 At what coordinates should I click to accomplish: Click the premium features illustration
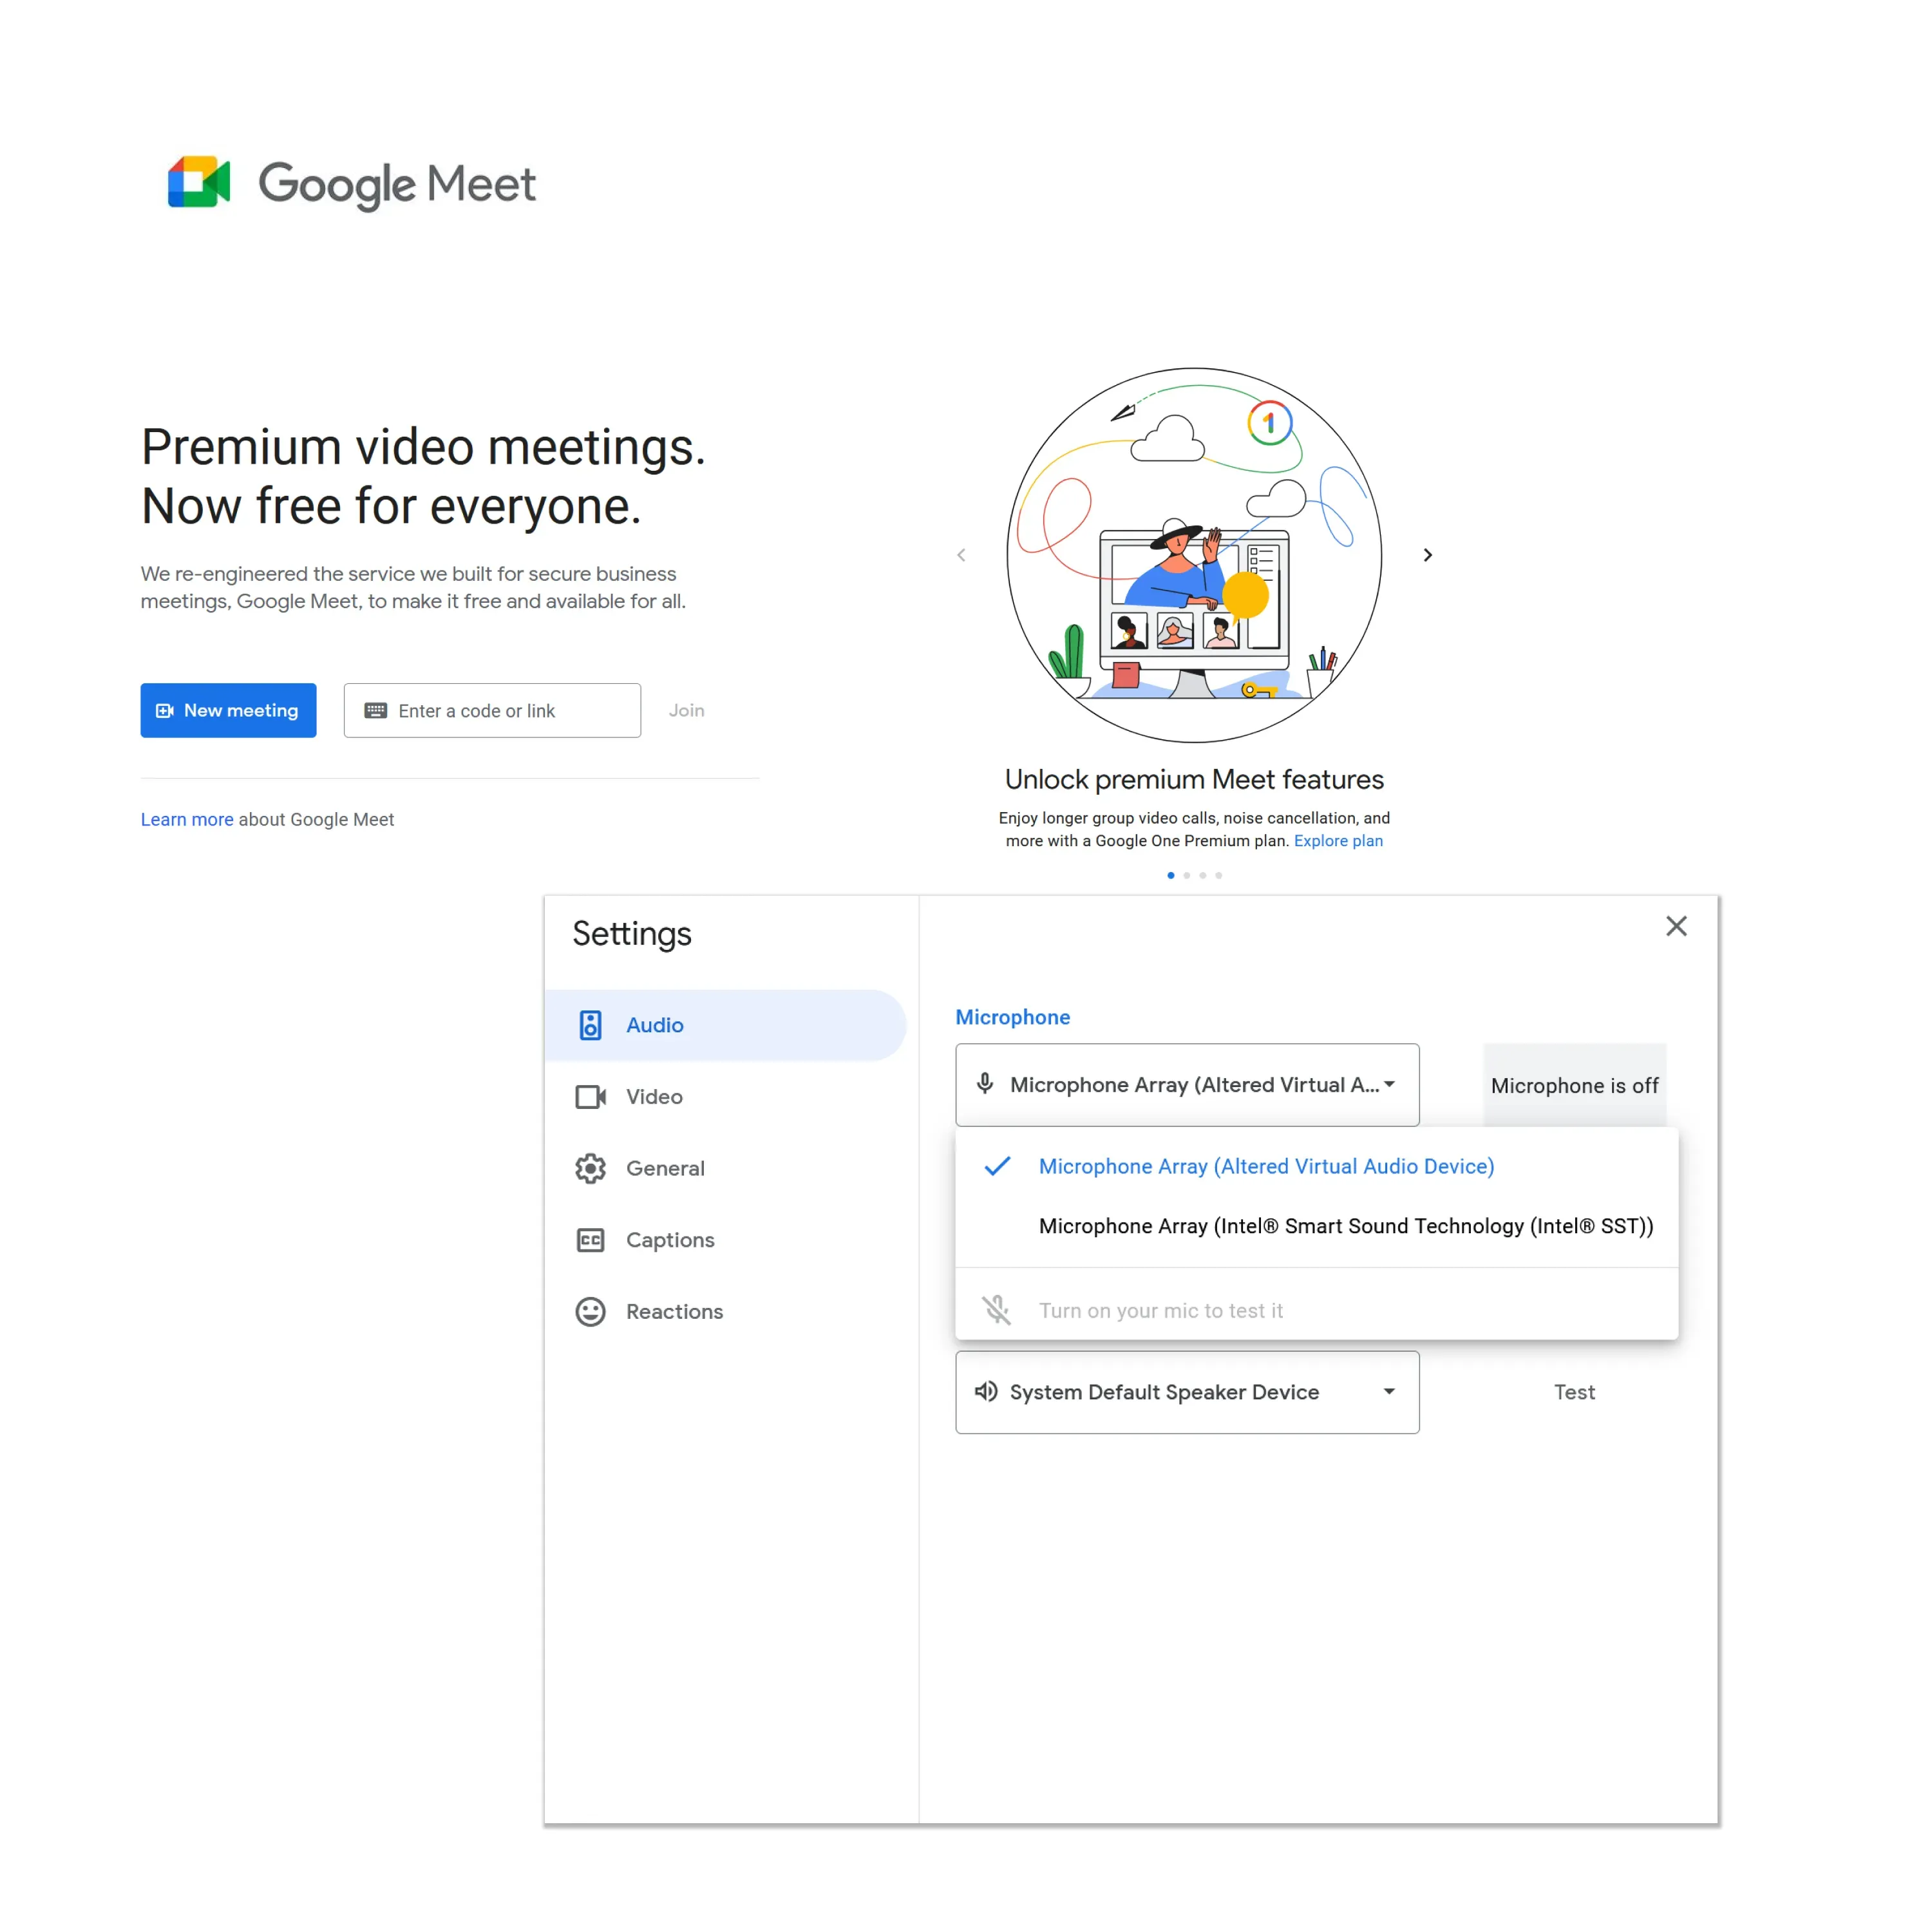[1194, 555]
